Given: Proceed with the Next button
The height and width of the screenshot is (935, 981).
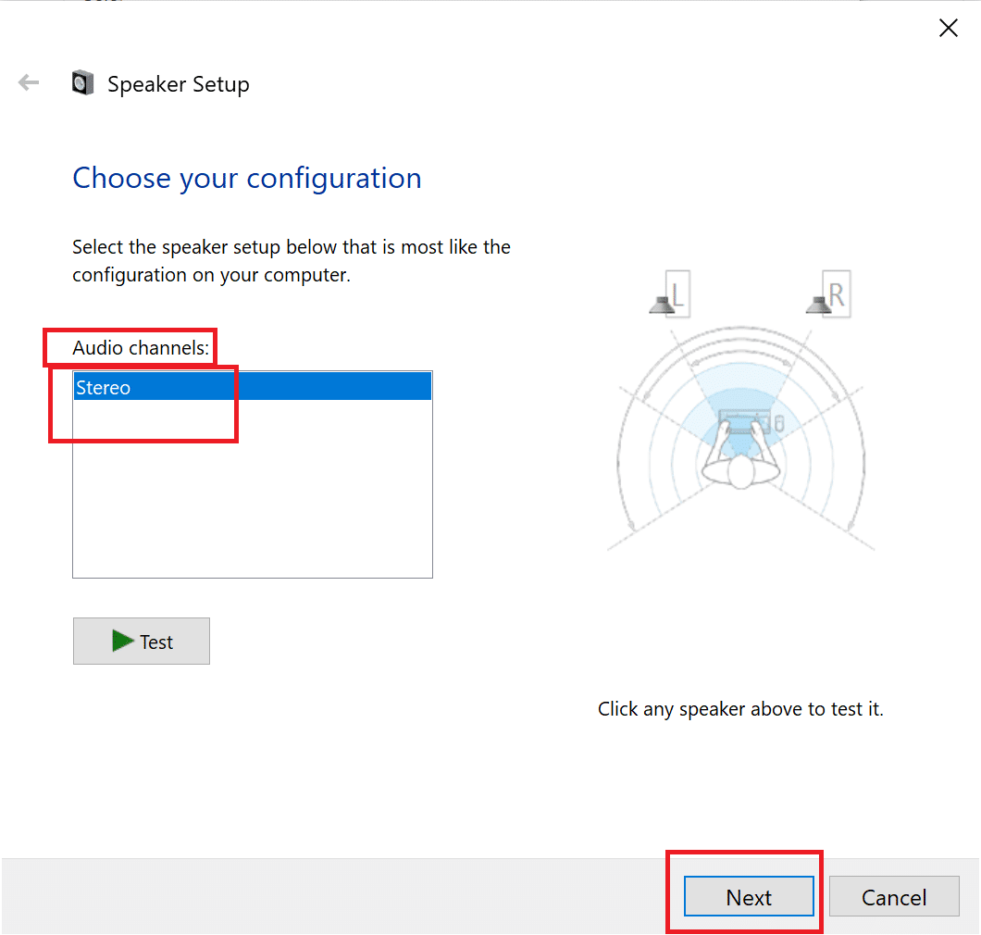Looking at the screenshot, I should pos(749,897).
